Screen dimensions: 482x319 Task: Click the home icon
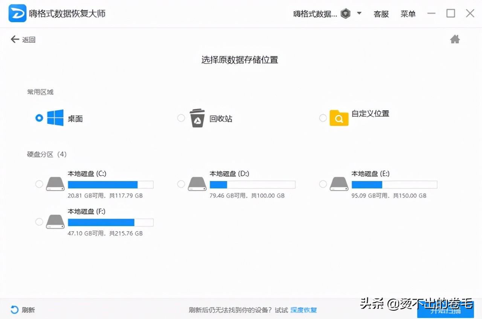(x=455, y=39)
